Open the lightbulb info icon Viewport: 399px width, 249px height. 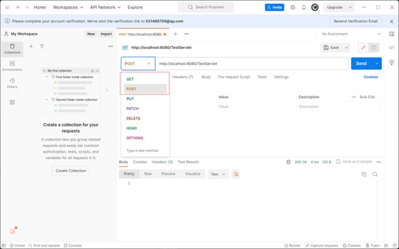(392, 62)
